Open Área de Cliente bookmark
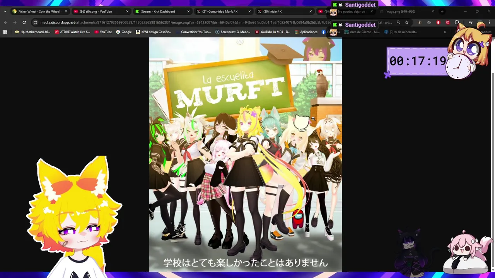The image size is (495, 278). click(x=362, y=32)
